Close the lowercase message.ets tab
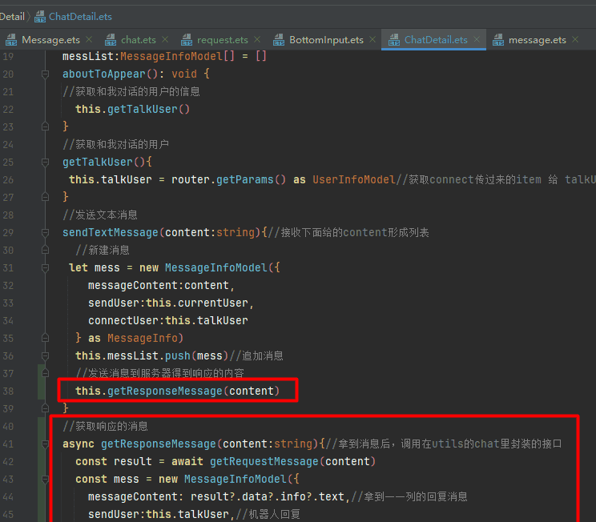596x522 pixels. pyautogui.click(x=576, y=40)
